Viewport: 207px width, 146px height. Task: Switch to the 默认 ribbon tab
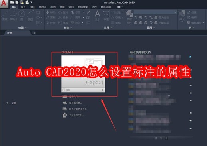click(14, 7)
